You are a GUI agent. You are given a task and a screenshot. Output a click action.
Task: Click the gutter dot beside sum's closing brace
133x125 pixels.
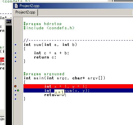click(x=15, y=61)
